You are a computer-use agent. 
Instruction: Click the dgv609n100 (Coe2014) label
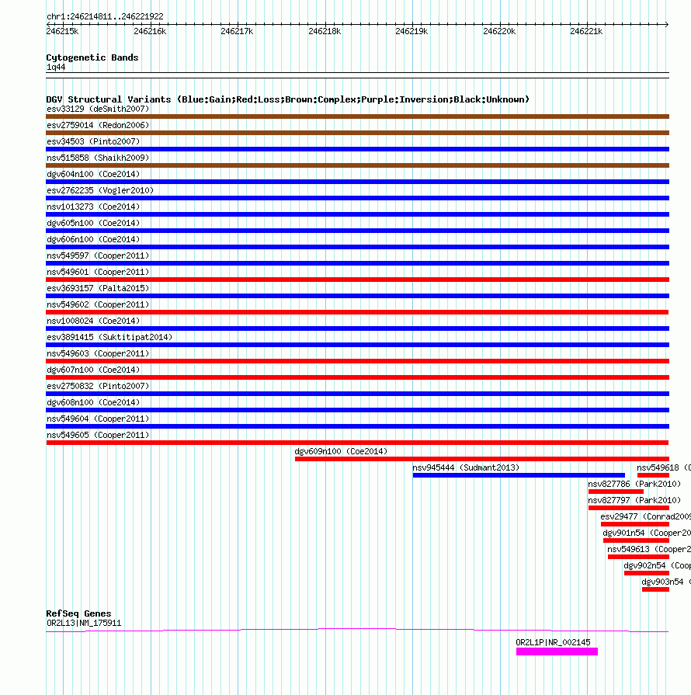(x=341, y=451)
